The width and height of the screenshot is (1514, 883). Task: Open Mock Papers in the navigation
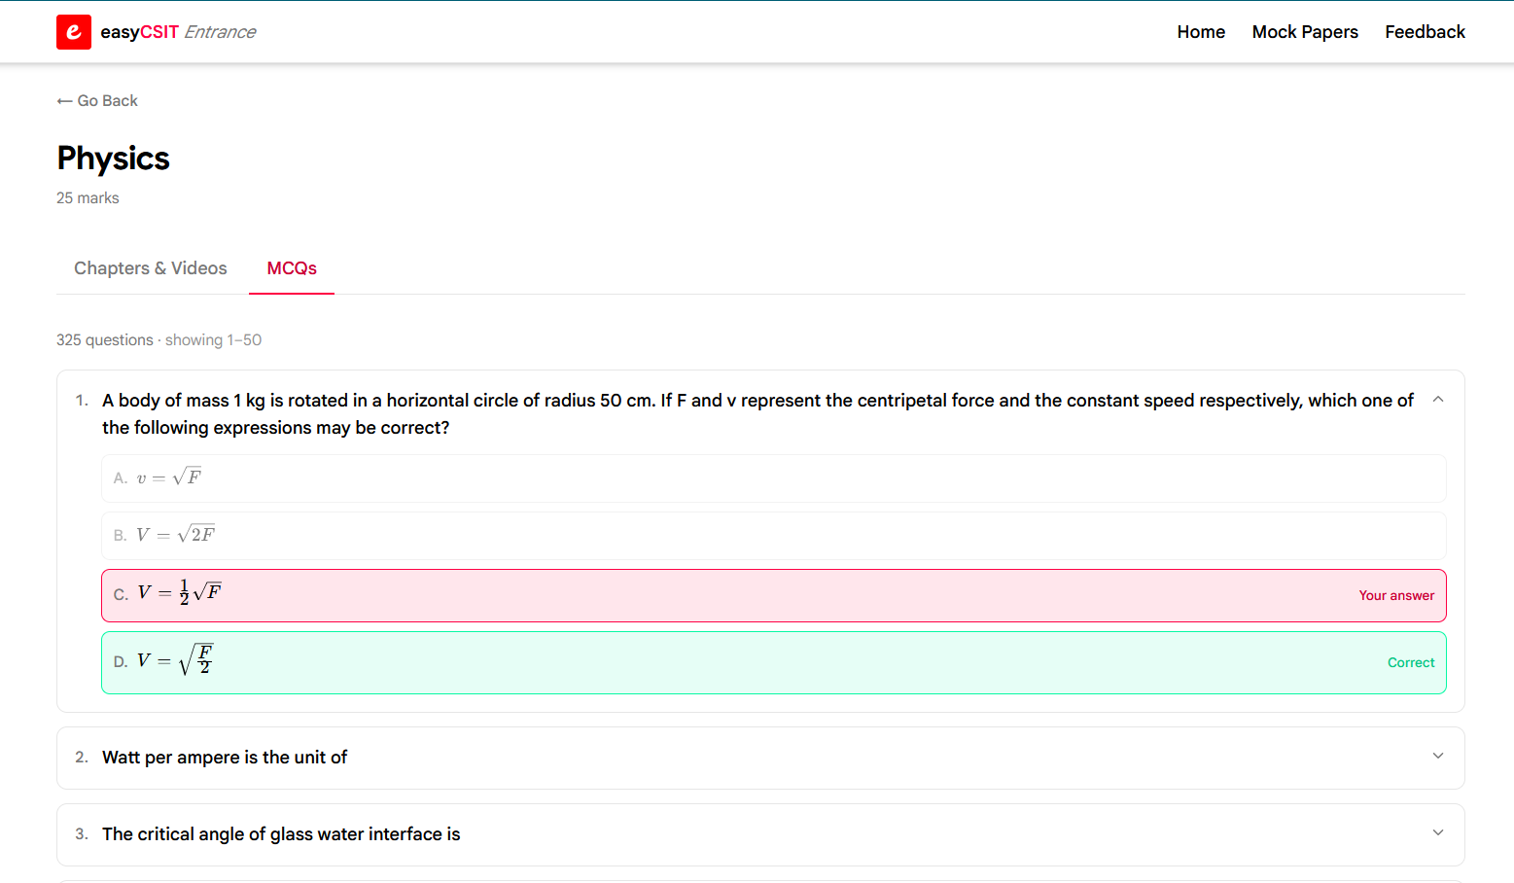coord(1305,32)
